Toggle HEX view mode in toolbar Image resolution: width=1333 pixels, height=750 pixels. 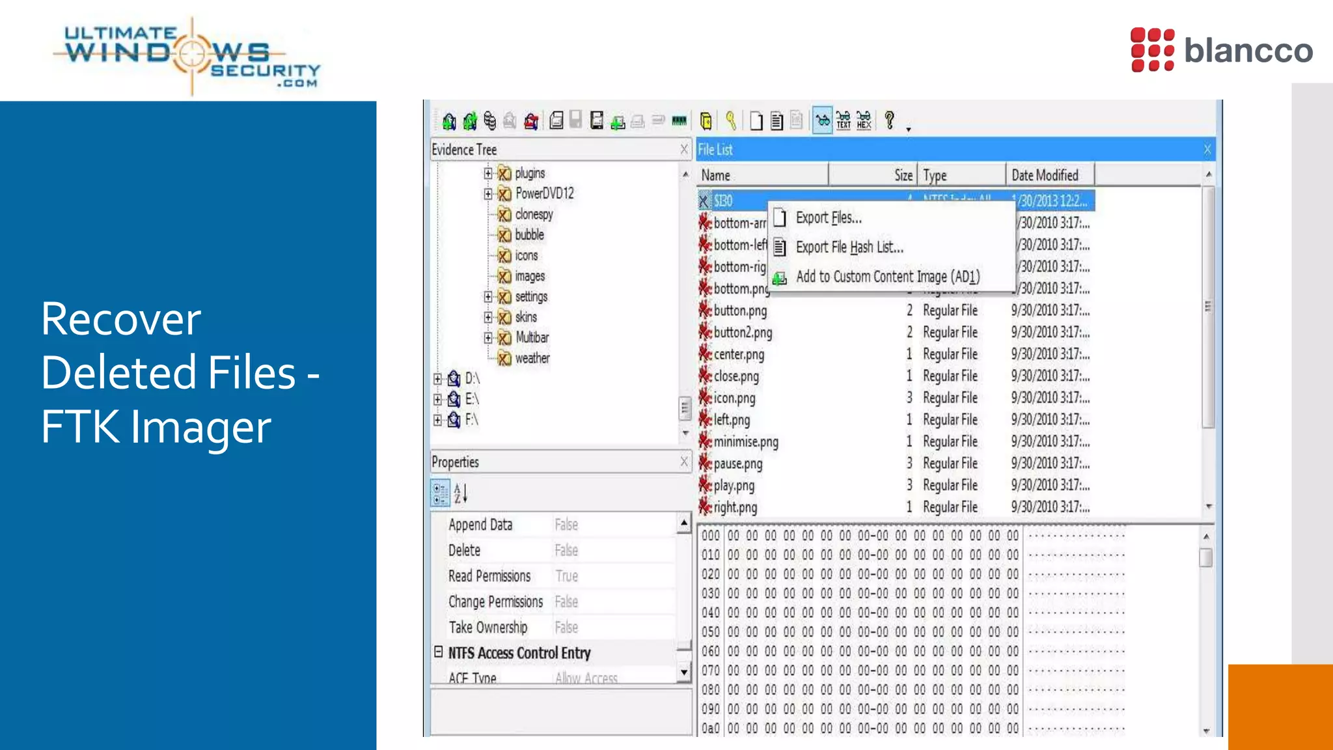click(864, 120)
